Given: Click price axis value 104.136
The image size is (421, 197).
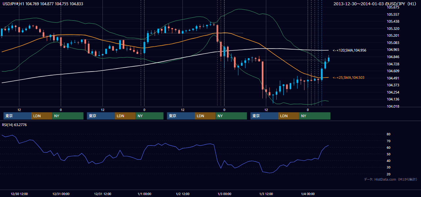Looking at the screenshot, I should click(x=393, y=99).
